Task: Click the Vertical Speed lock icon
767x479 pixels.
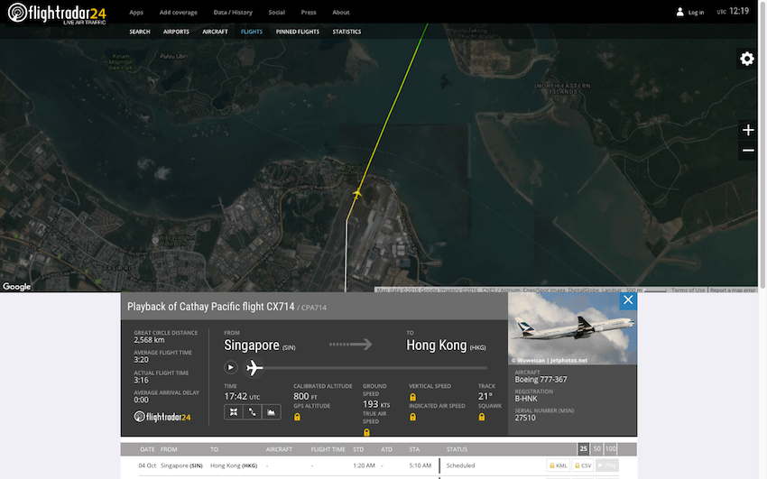Action: [x=413, y=397]
